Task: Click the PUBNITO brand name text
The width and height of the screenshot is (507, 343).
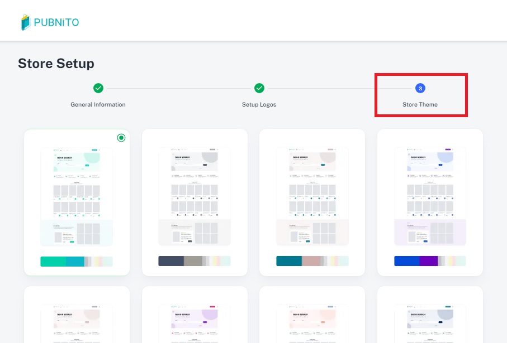Action: (x=56, y=23)
